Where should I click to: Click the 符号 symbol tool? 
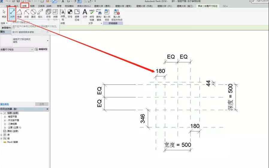(x=70, y=14)
